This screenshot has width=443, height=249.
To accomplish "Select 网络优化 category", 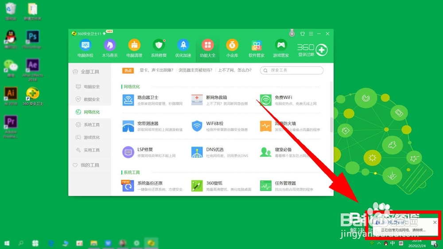I will (89, 112).
